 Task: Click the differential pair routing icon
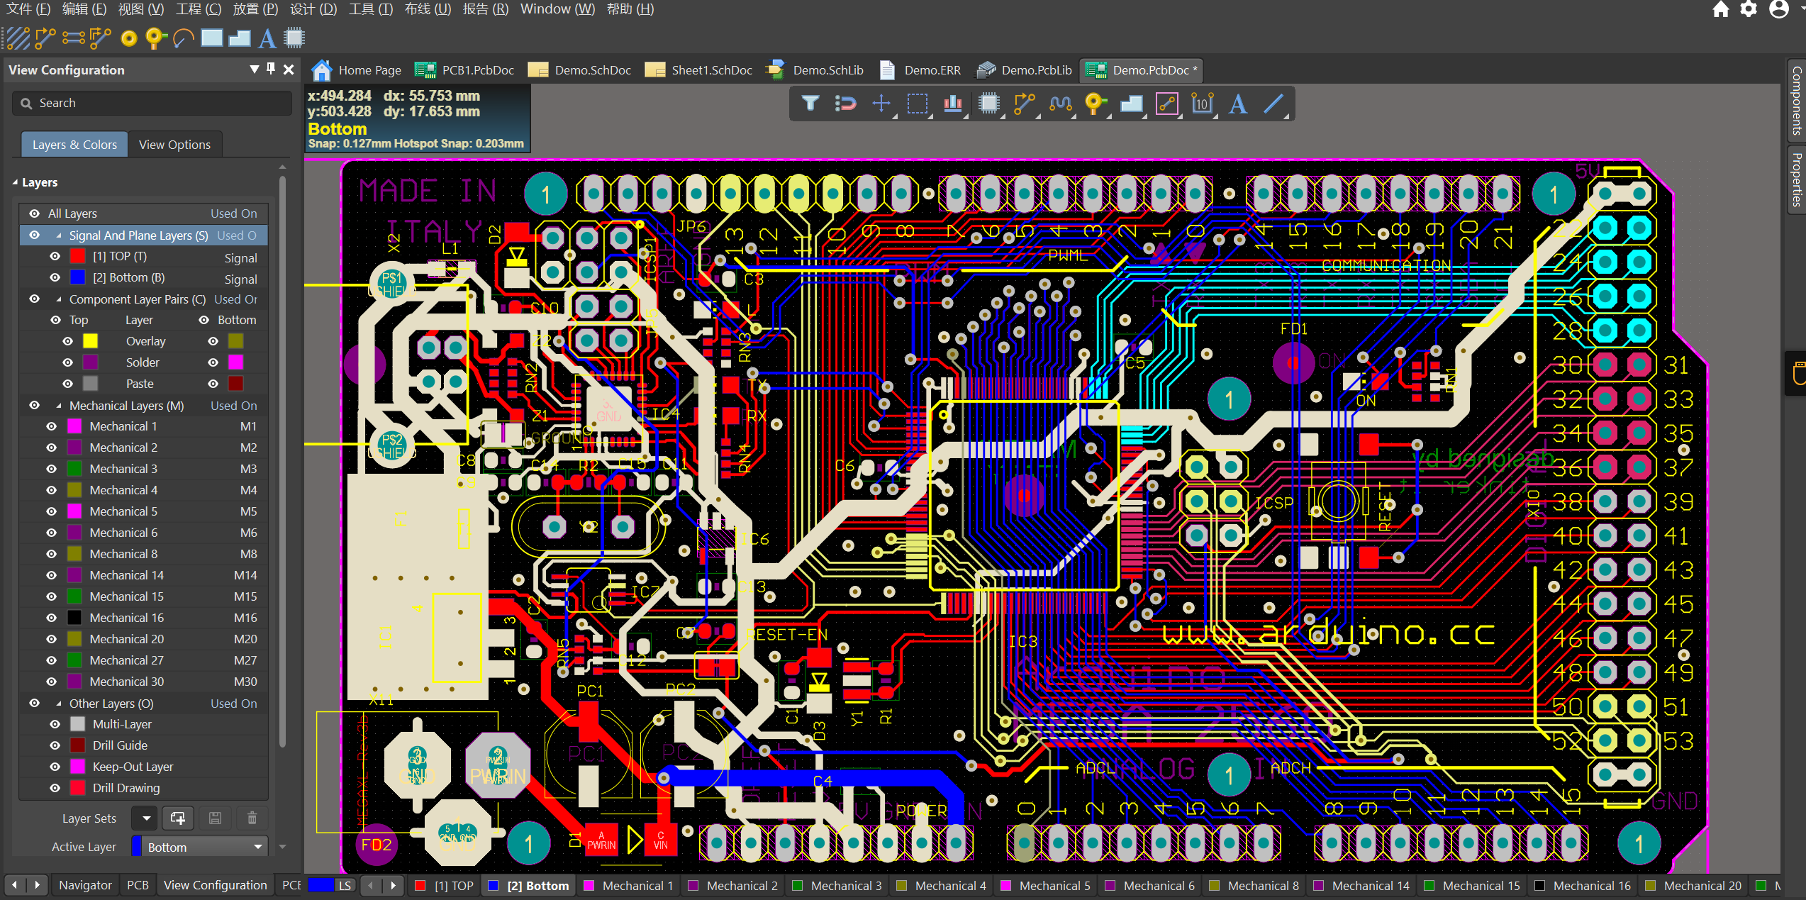pyautogui.click(x=73, y=38)
